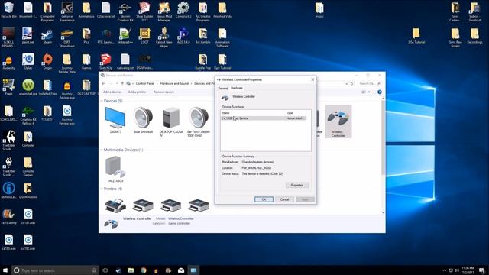Image resolution: width=489 pixels, height=275 pixels.
Task: Close the Wireless Controller Properties dialog
Action: [x=313, y=79]
